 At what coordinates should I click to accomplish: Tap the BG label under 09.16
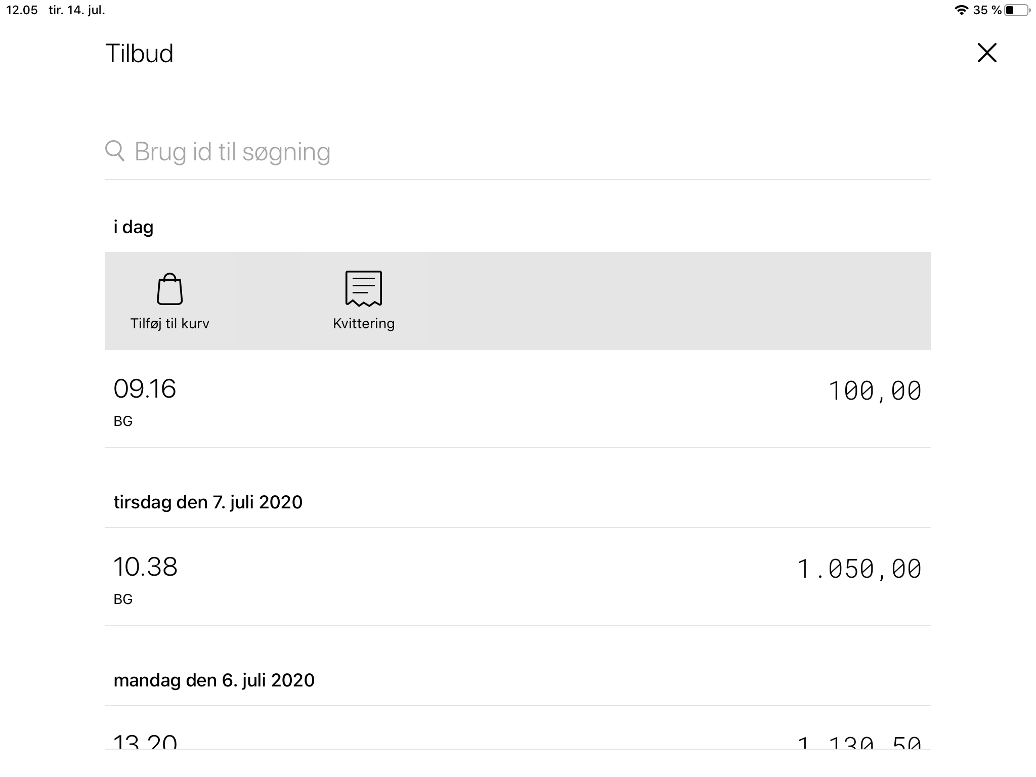coord(123,421)
